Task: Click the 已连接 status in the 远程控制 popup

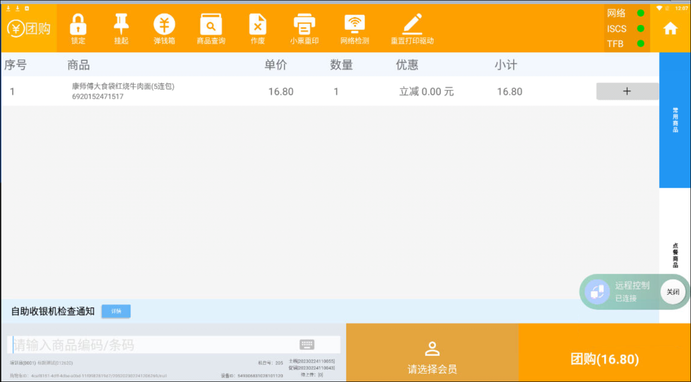Action: point(626,298)
